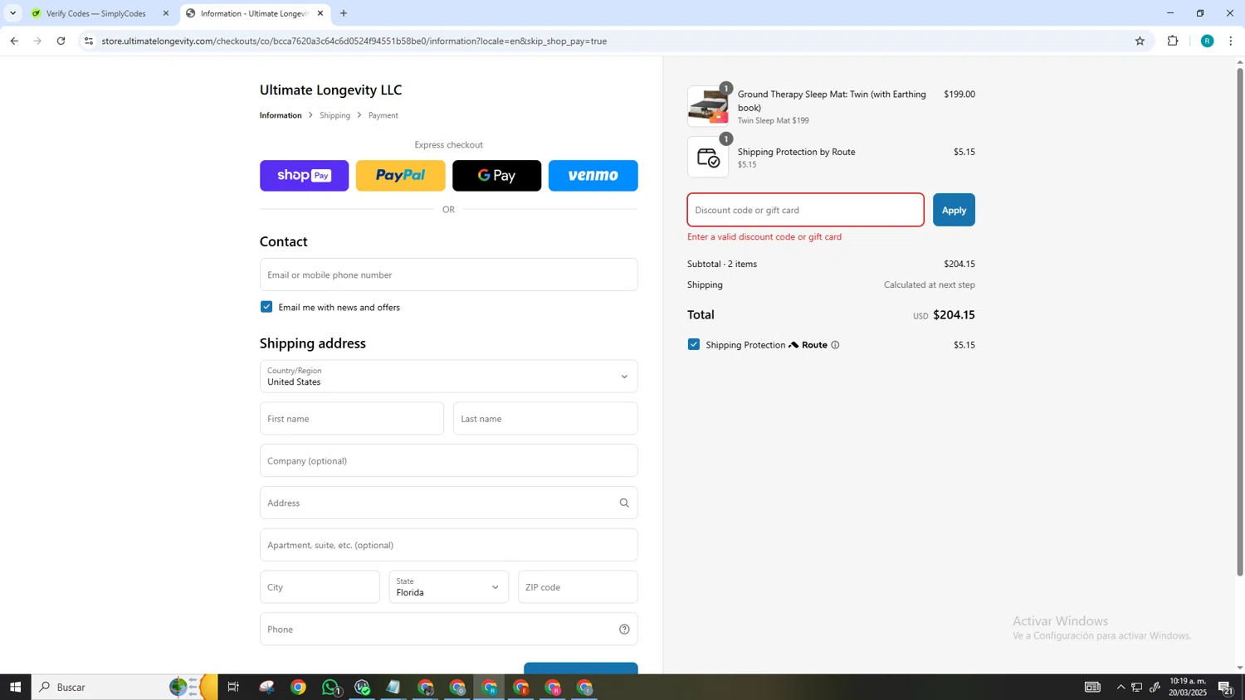The height and width of the screenshot is (700, 1245).
Task: Close the Verify Codes SimplyCodes tab
Action: [166, 13]
